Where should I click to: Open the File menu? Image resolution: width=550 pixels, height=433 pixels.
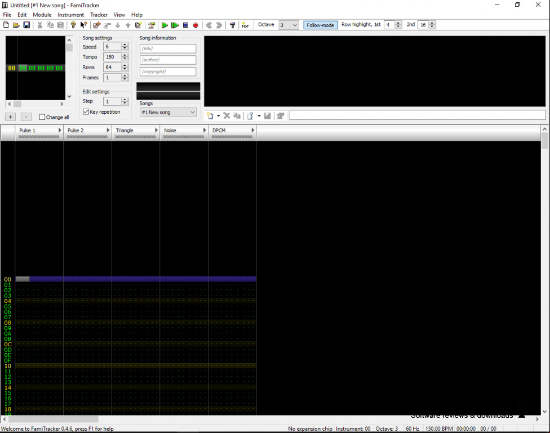7,15
